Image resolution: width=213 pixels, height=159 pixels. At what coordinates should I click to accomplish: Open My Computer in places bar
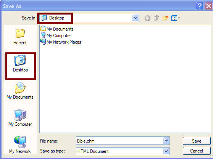coord(20,118)
